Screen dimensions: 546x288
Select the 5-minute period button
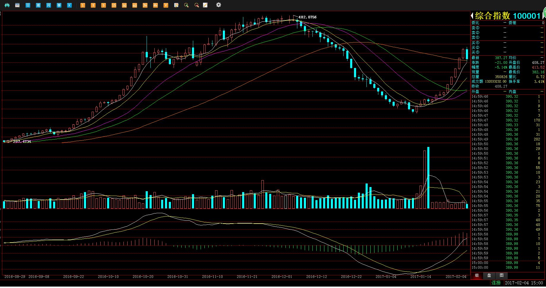coord(104,5)
